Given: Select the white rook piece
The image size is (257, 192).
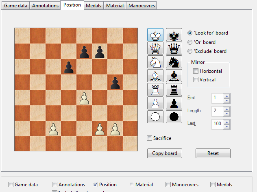Looking at the screenshot, I should [x=155, y=89].
